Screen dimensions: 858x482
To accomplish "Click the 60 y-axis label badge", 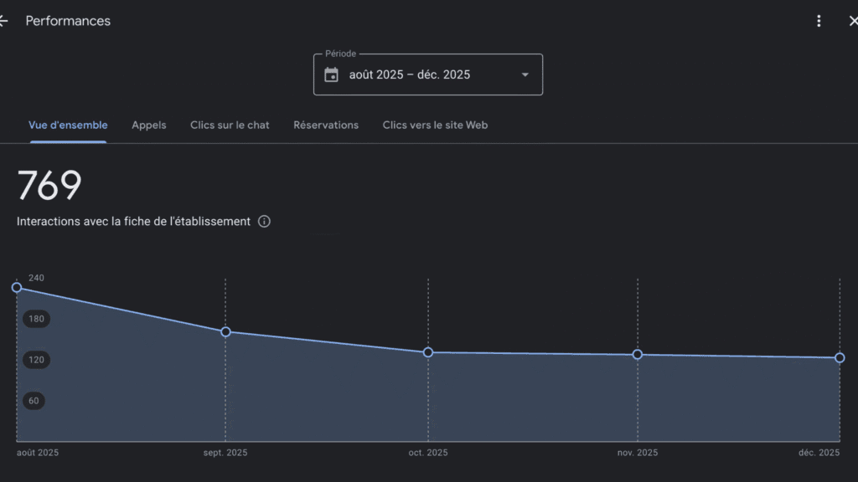I will (34, 401).
